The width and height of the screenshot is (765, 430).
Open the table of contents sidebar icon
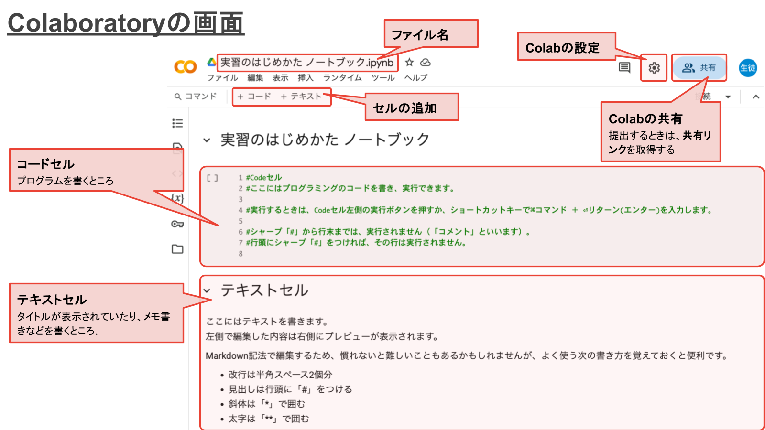click(x=177, y=123)
